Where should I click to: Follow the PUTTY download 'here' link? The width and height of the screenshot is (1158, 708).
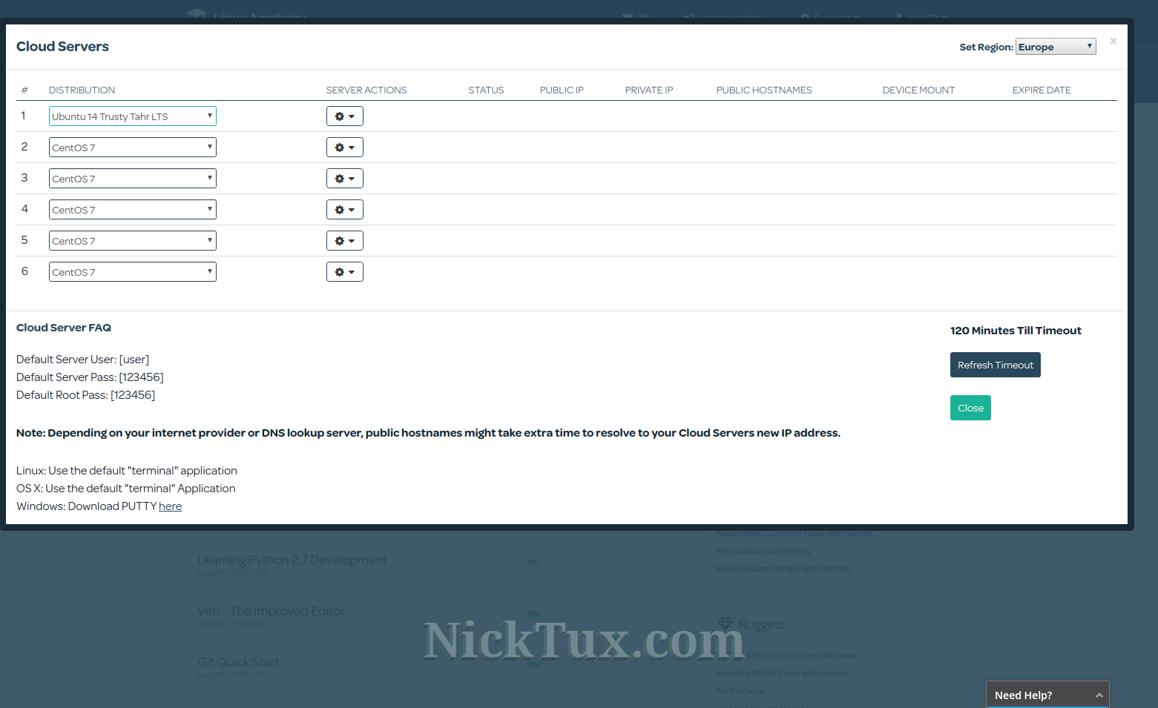(170, 506)
